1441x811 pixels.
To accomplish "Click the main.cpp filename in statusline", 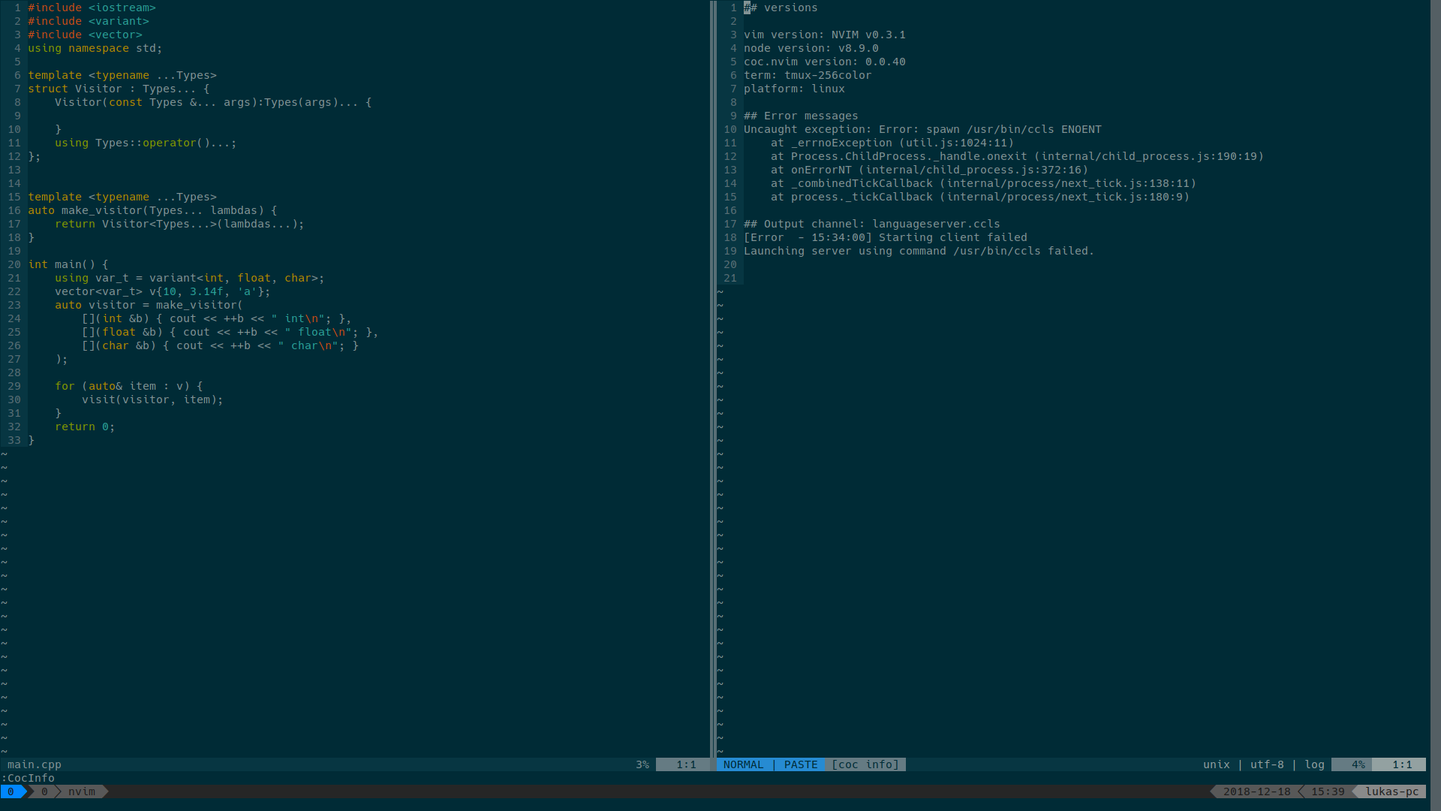I will pos(34,764).
